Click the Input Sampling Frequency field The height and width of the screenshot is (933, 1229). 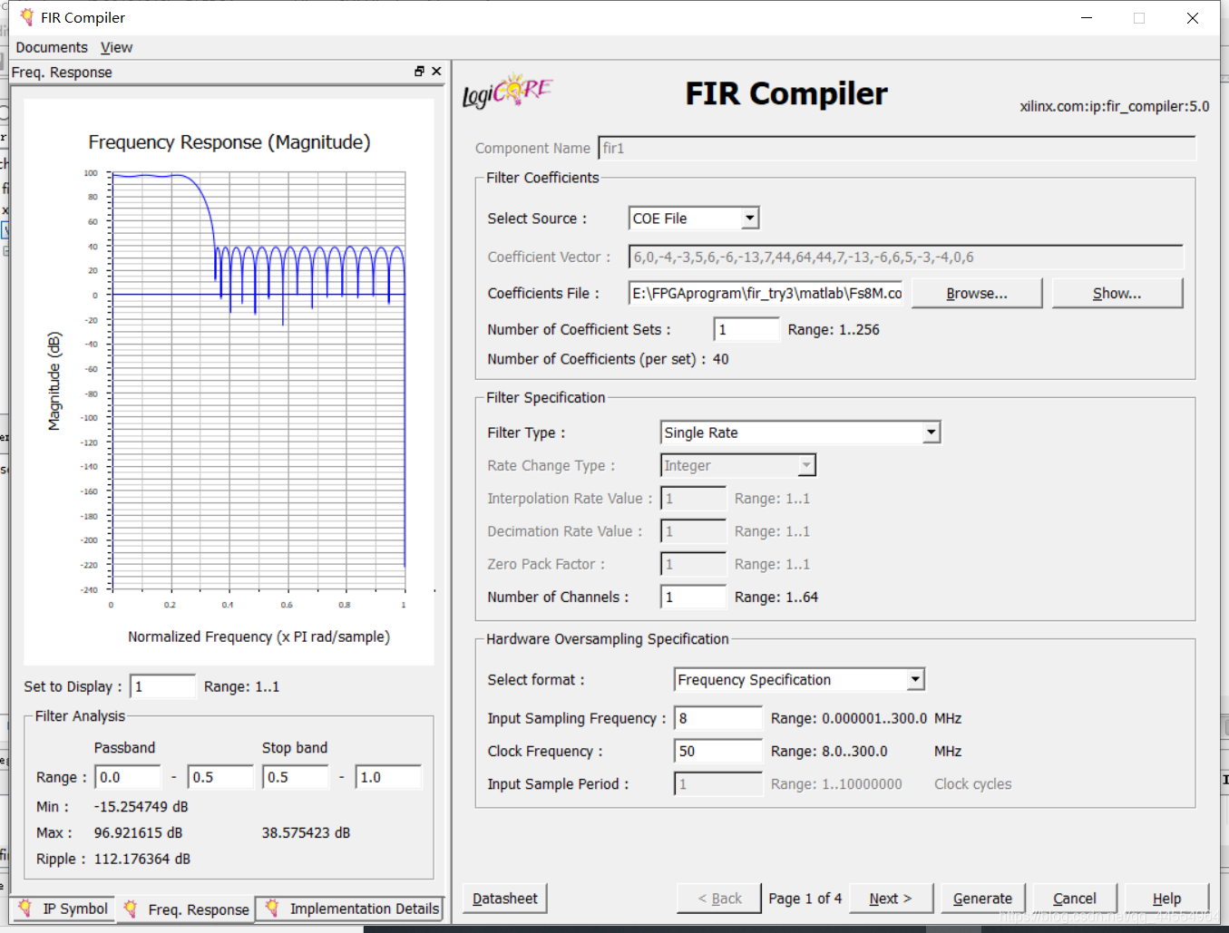tap(718, 718)
